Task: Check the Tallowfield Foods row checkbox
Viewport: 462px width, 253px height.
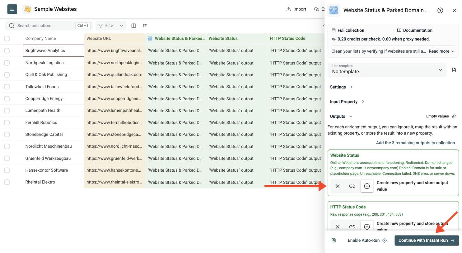Action: pyautogui.click(x=7, y=87)
